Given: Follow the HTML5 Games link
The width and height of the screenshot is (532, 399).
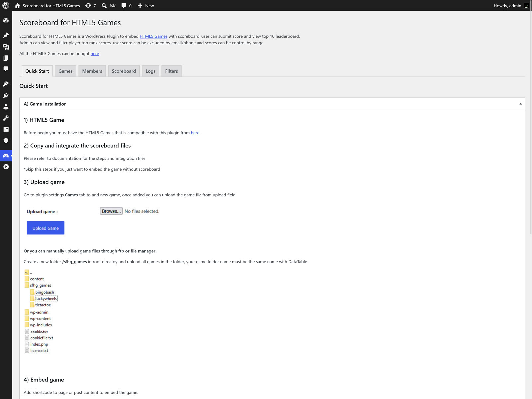Looking at the screenshot, I should 153,36.
